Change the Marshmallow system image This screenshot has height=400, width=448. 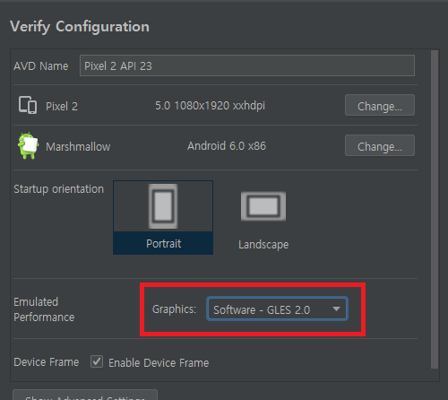pyautogui.click(x=380, y=145)
